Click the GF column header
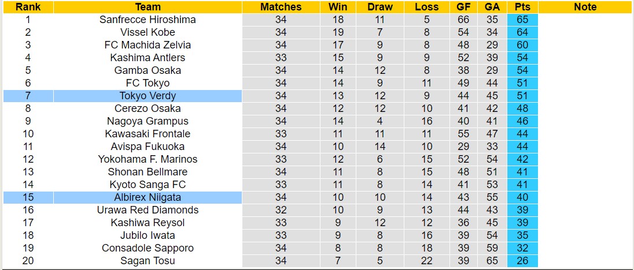 (463, 7)
